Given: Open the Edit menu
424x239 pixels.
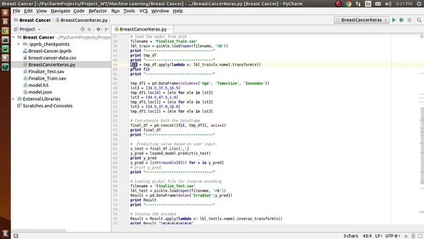Looking at the screenshot, I should (28, 11).
